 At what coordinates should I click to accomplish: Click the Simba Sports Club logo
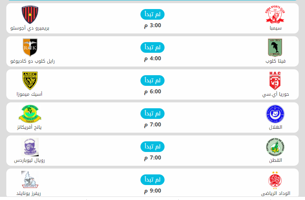pyautogui.click(x=275, y=15)
